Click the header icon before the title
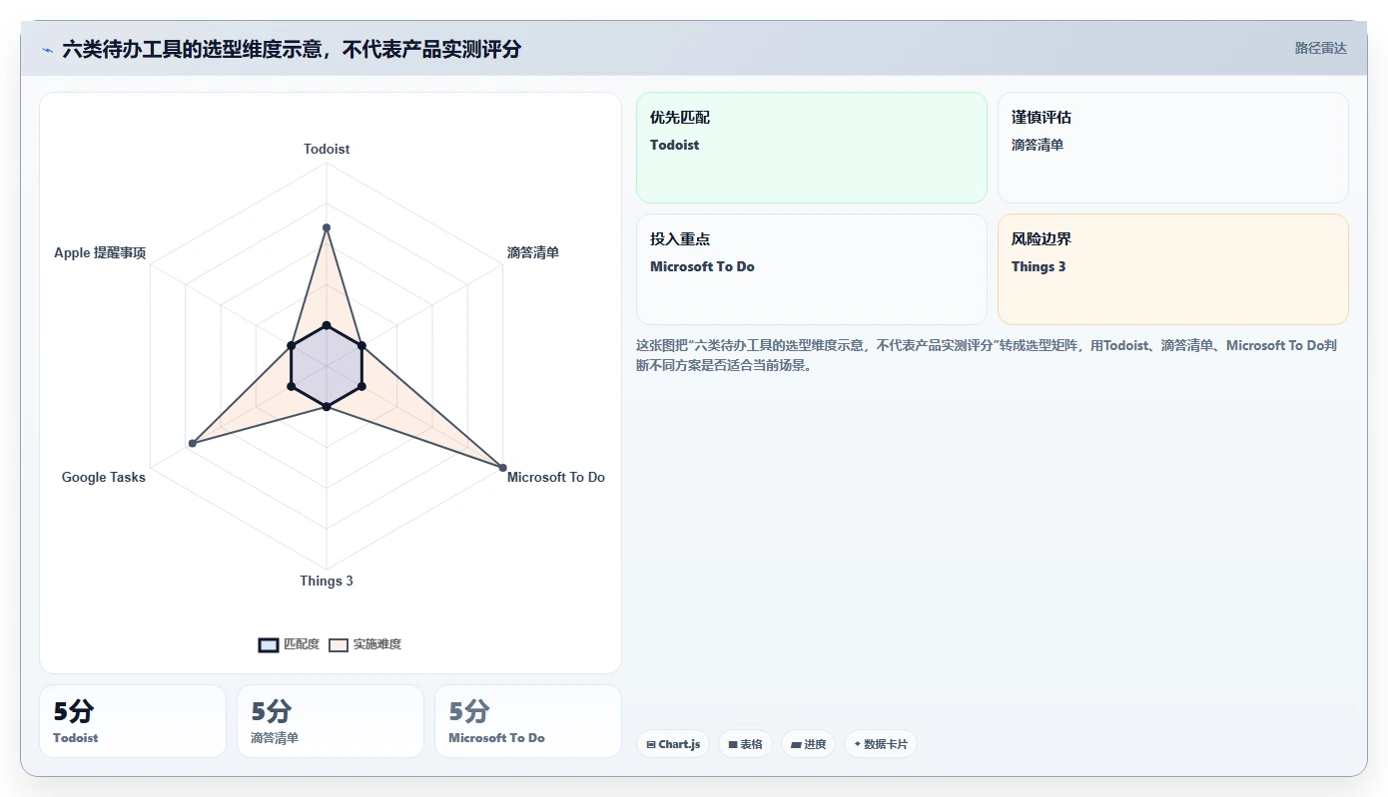1388x797 pixels. [x=47, y=50]
